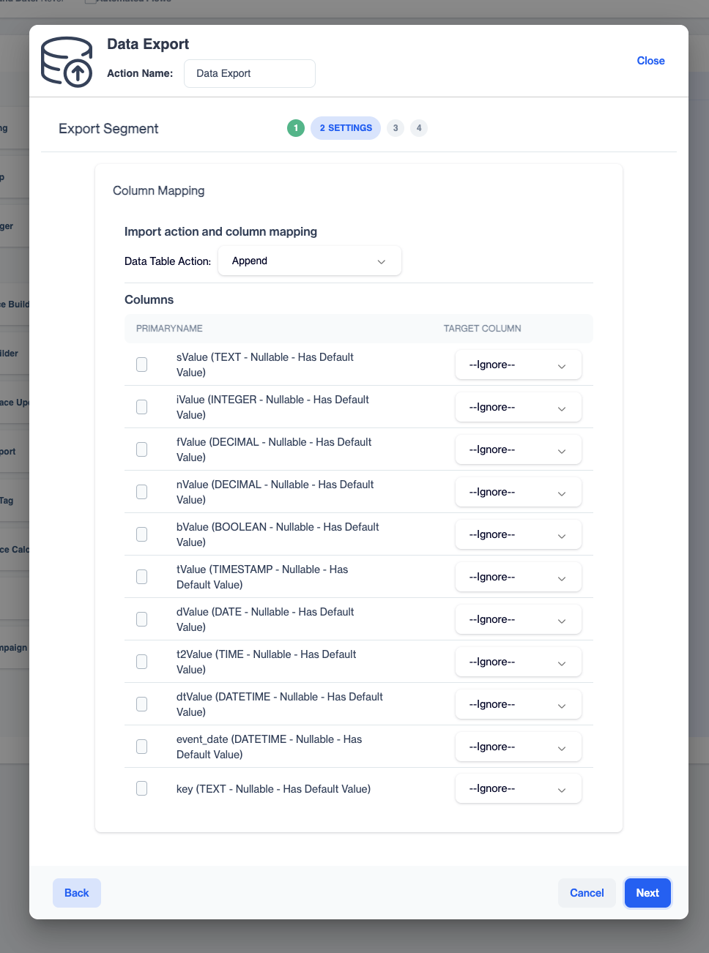Enable the dtValue column checkbox
This screenshot has width=709, height=953.
tap(142, 704)
